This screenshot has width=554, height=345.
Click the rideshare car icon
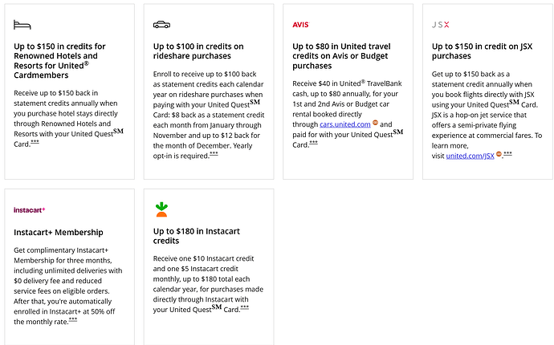click(161, 25)
